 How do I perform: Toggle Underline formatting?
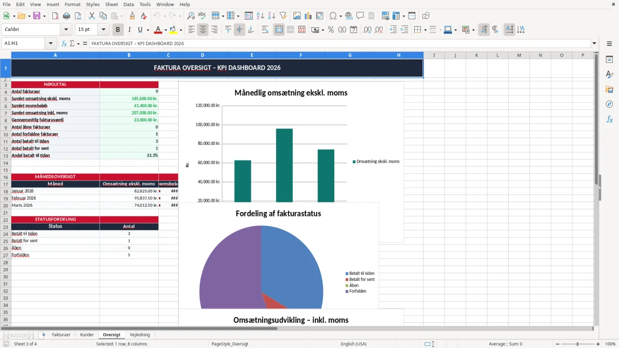140,30
